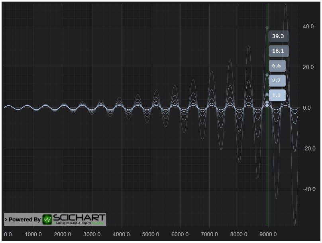Click the topmost data marker on the cursor line
The image size is (322, 243).
[267, 28]
